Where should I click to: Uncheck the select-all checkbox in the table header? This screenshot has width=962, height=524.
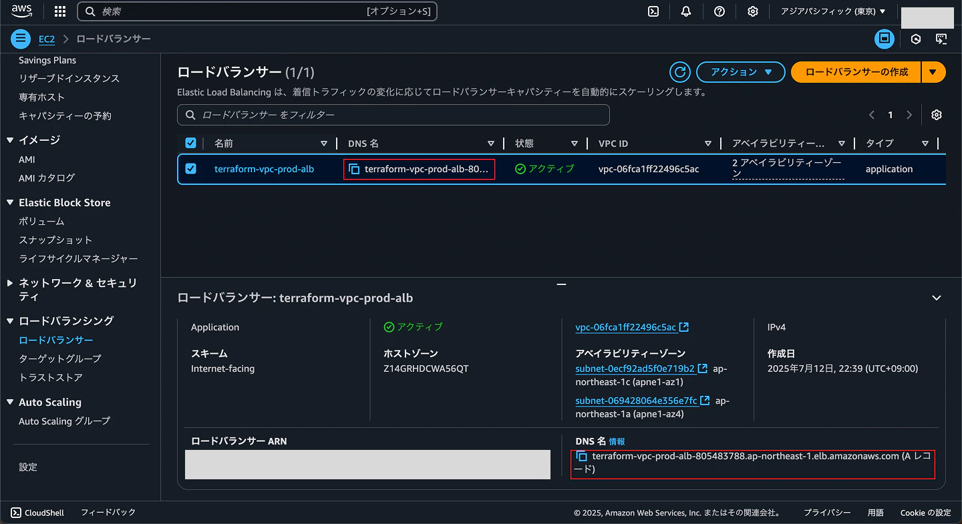[x=190, y=142]
